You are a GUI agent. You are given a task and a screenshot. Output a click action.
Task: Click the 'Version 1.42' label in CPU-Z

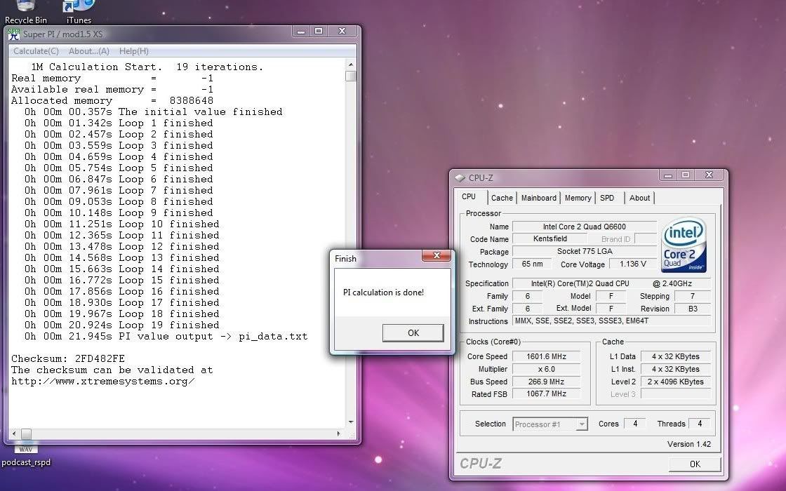(x=688, y=444)
